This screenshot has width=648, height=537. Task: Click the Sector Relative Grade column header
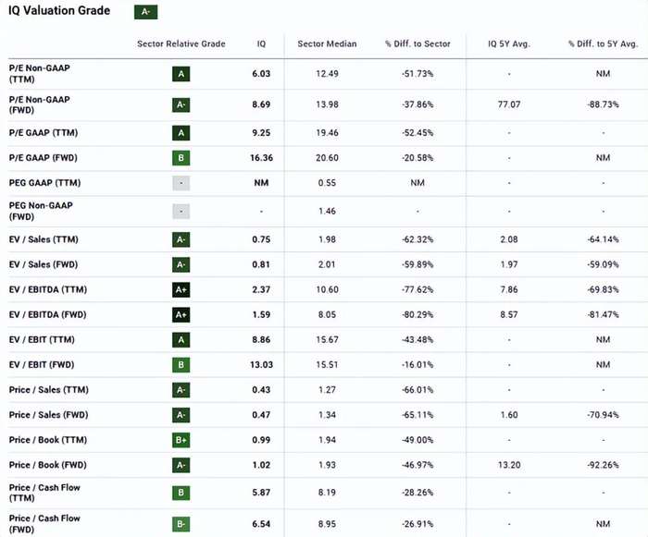click(181, 44)
